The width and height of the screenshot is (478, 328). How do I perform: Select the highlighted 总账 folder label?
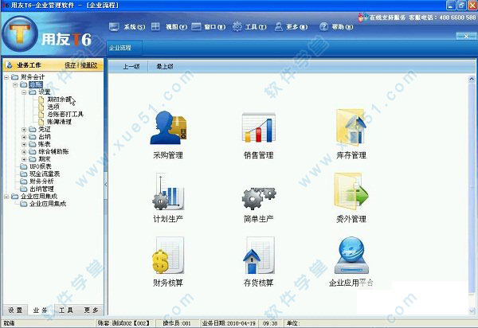pos(36,84)
